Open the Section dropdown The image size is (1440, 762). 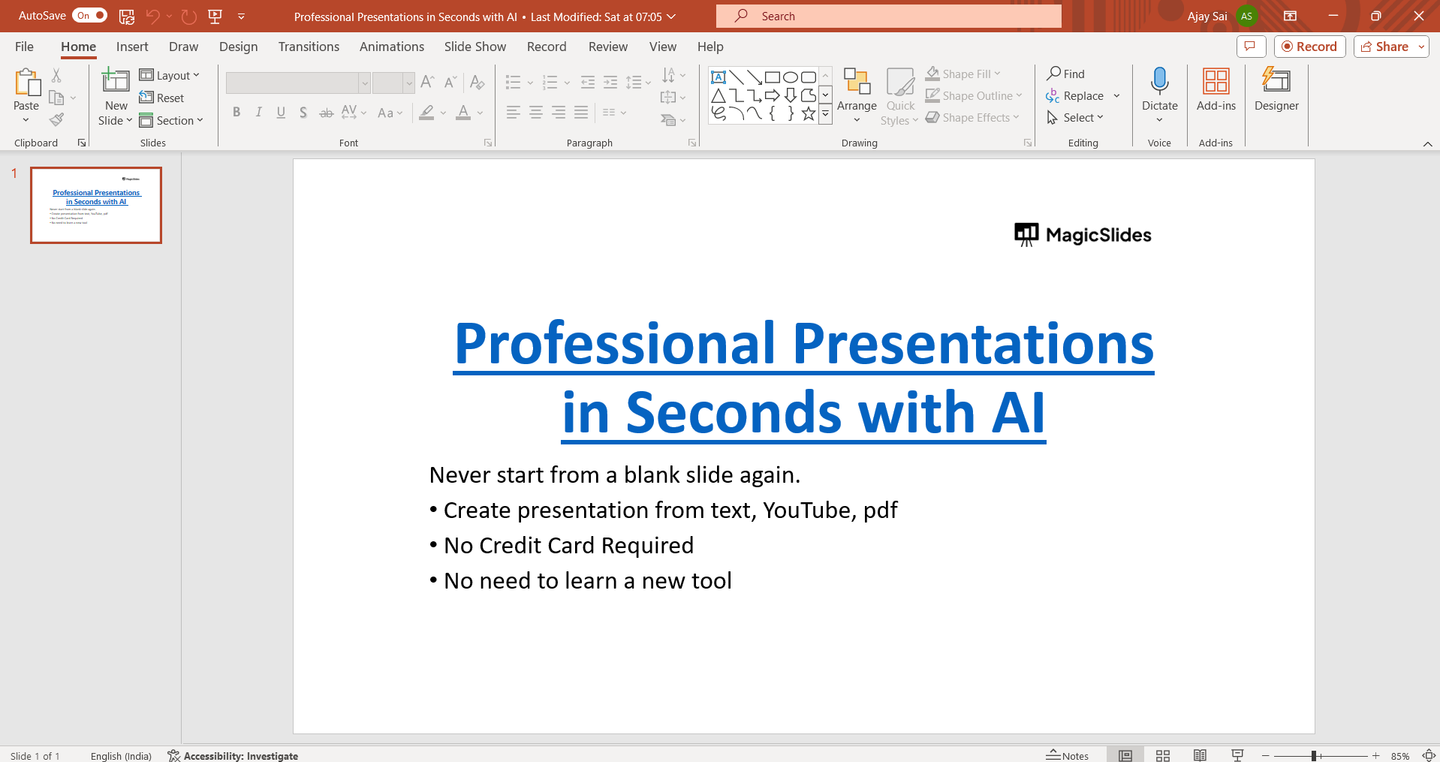(x=172, y=120)
